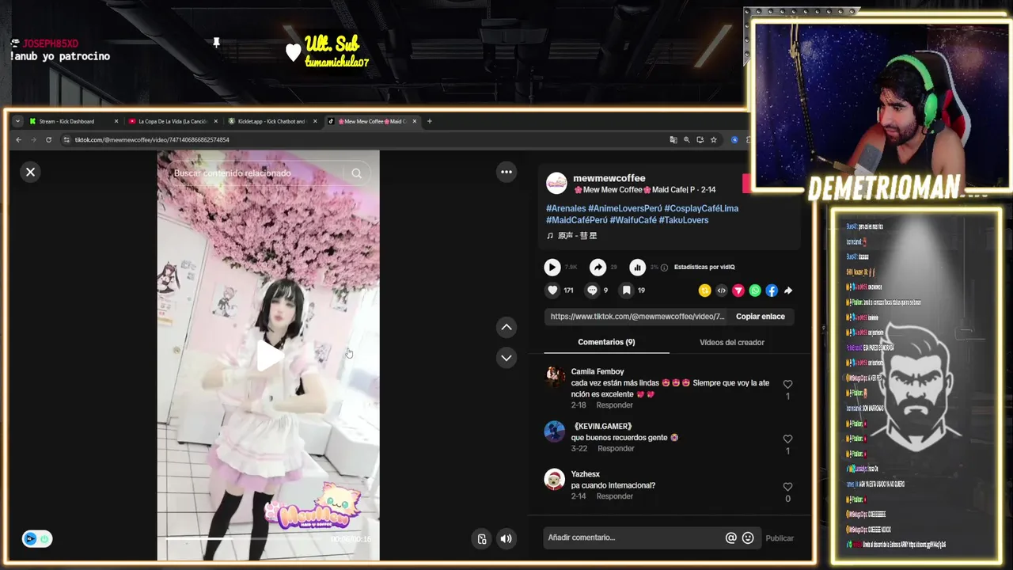The height and width of the screenshot is (570, 1013).
Task: Click mewmewcoffee profile avatar
Action: [x=556, y=183]
